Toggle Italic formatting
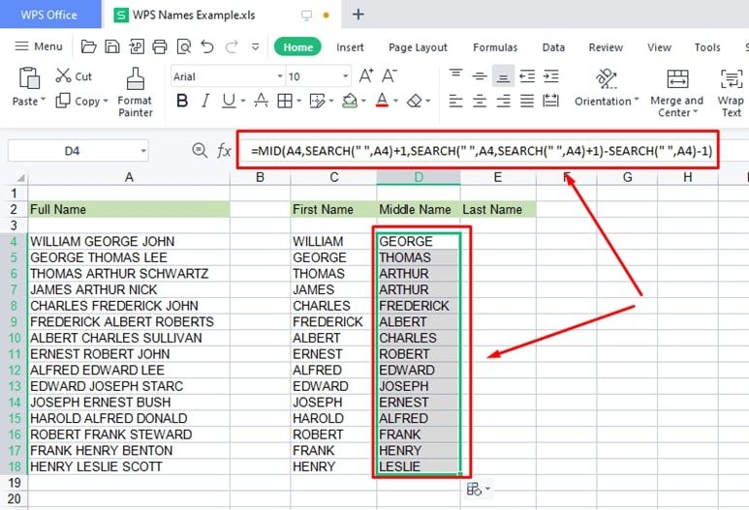The width and height of the screenshot is (749, 510). (205, 101)
